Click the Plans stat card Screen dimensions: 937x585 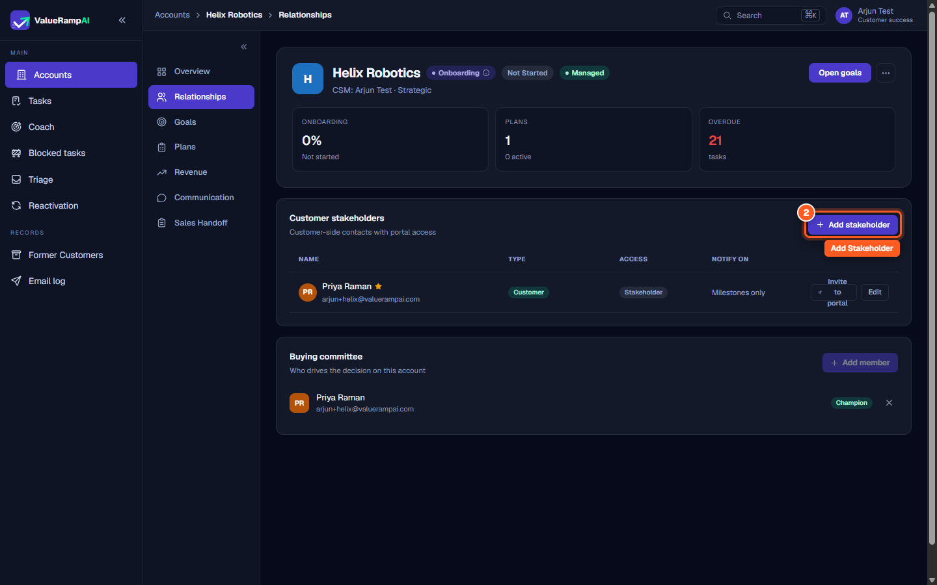(x=593, y=139)
